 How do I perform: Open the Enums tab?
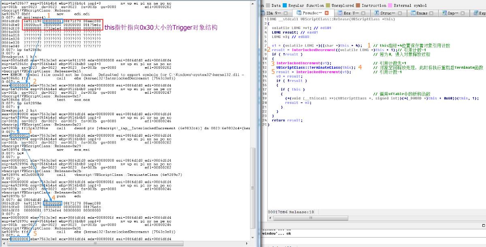(x=422, y=13)
